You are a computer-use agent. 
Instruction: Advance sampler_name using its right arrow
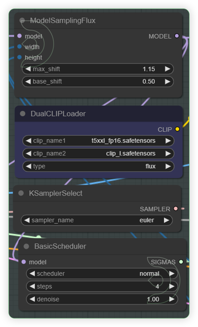167,220
